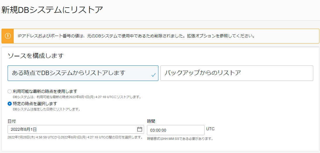Click the 日付 input showing 2022年8月1日
Viewport: 320px width, 153px height.
point(76,129)
